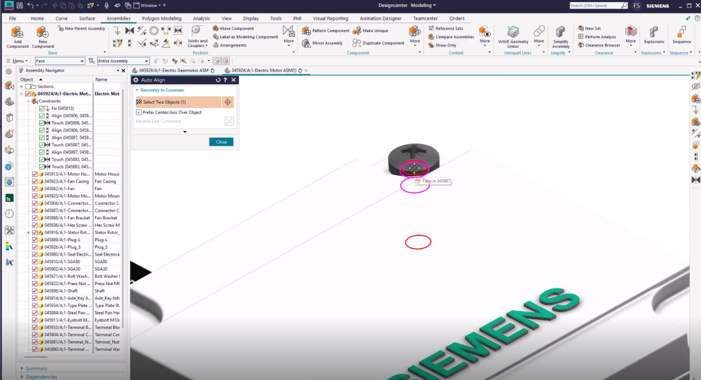This screenshot has height=380, width=701.
Task: Click Perform Analysis in Clearance group
Action: click(597, 37)
